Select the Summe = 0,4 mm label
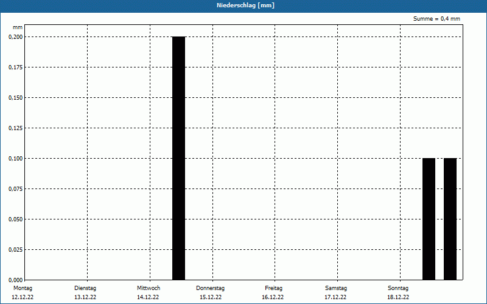Screen dimensions: 487x304 tap(436, 19)
